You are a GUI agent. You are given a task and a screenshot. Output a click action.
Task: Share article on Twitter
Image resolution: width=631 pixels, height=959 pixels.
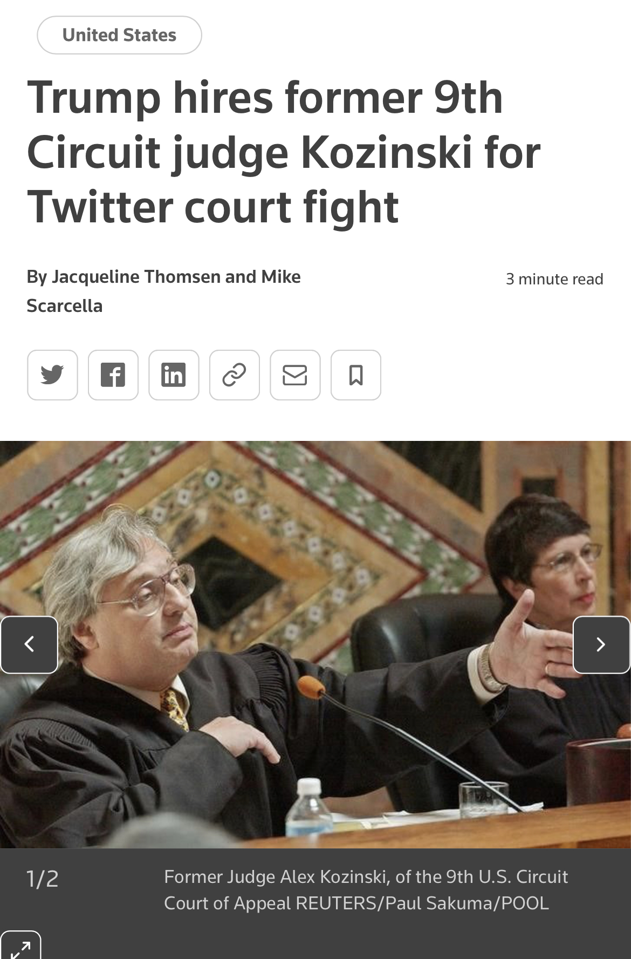[52, 375]
